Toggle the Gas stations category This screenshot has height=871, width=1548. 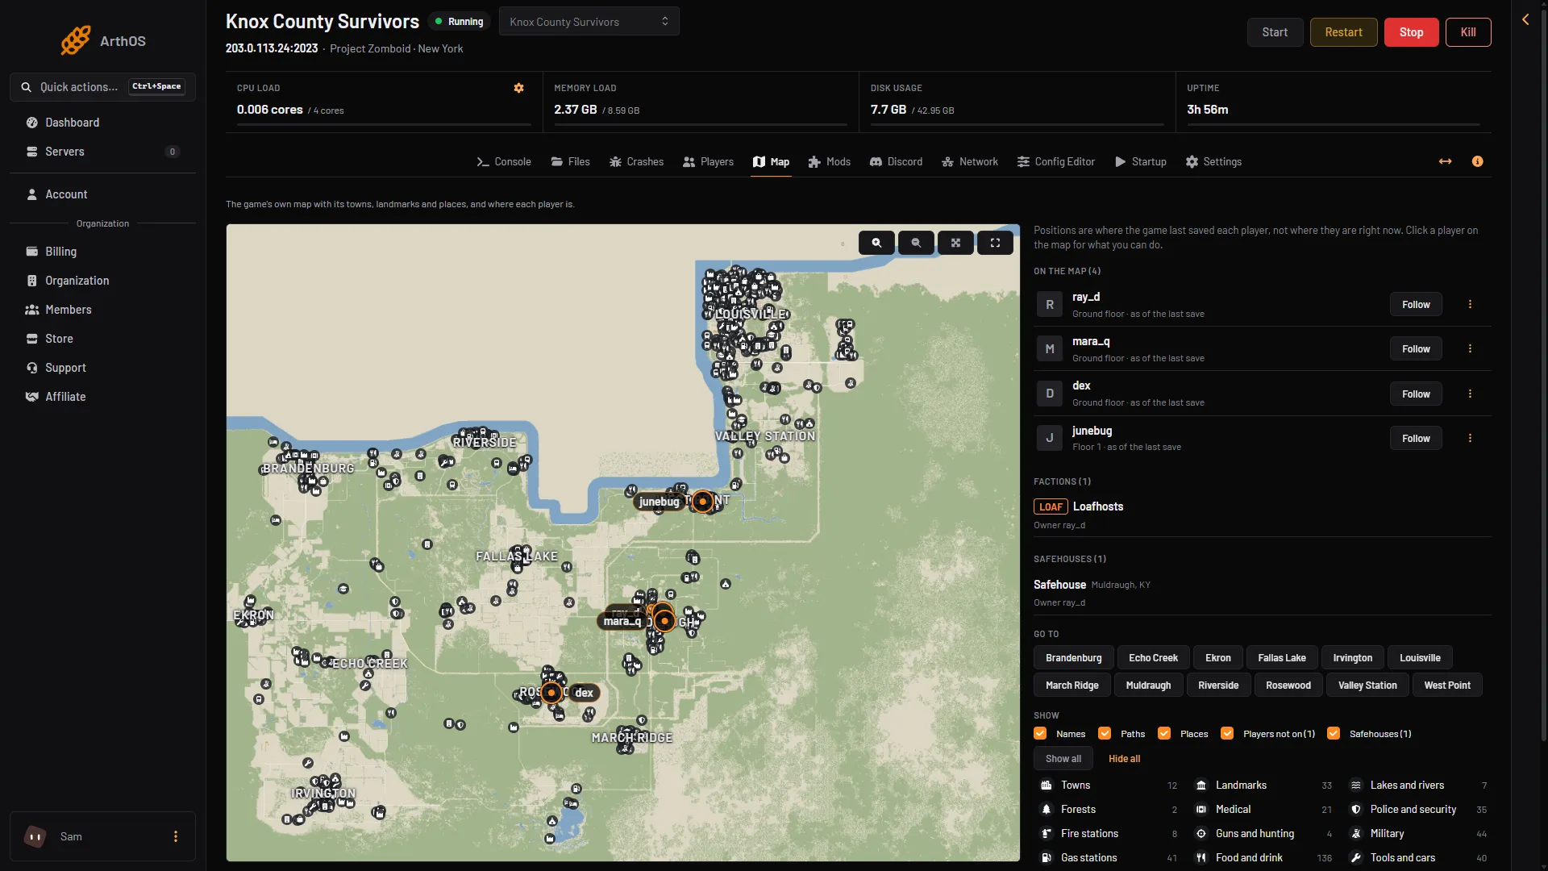(x=1108, y=858)
